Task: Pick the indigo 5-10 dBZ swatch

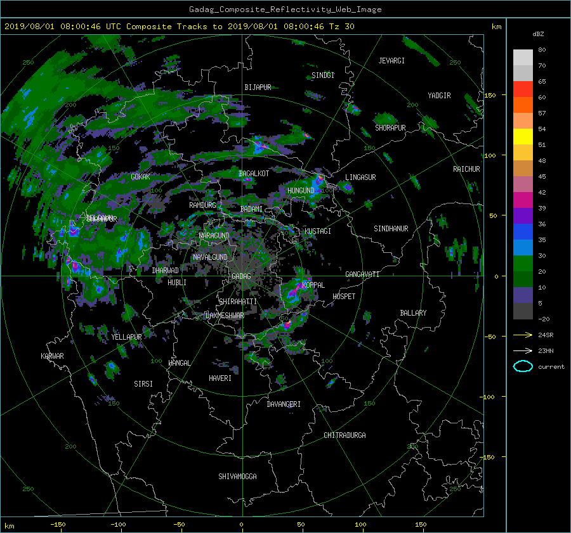Action: click(x=523, y=295)
